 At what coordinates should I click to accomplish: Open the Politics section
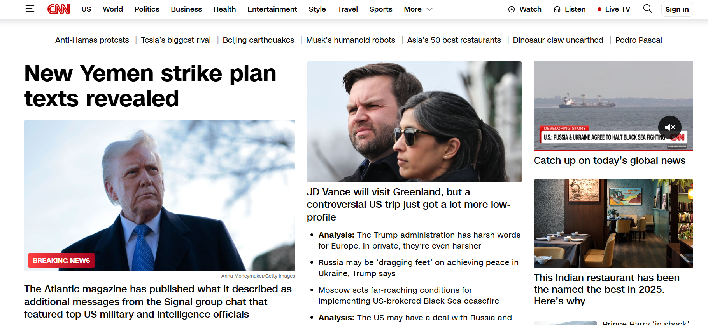click(147, 9)
